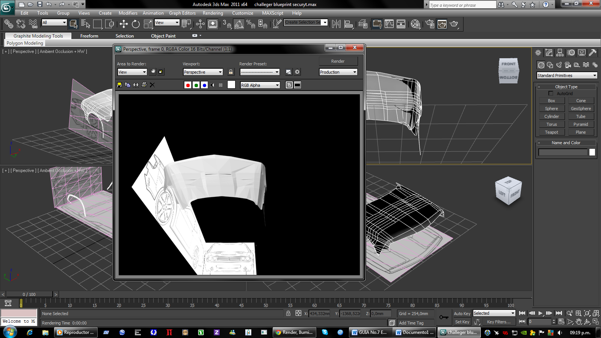Open the Modify panel tab icon
Image resolution: width=601 pixels, height=338 pixels.
[549, 53]
